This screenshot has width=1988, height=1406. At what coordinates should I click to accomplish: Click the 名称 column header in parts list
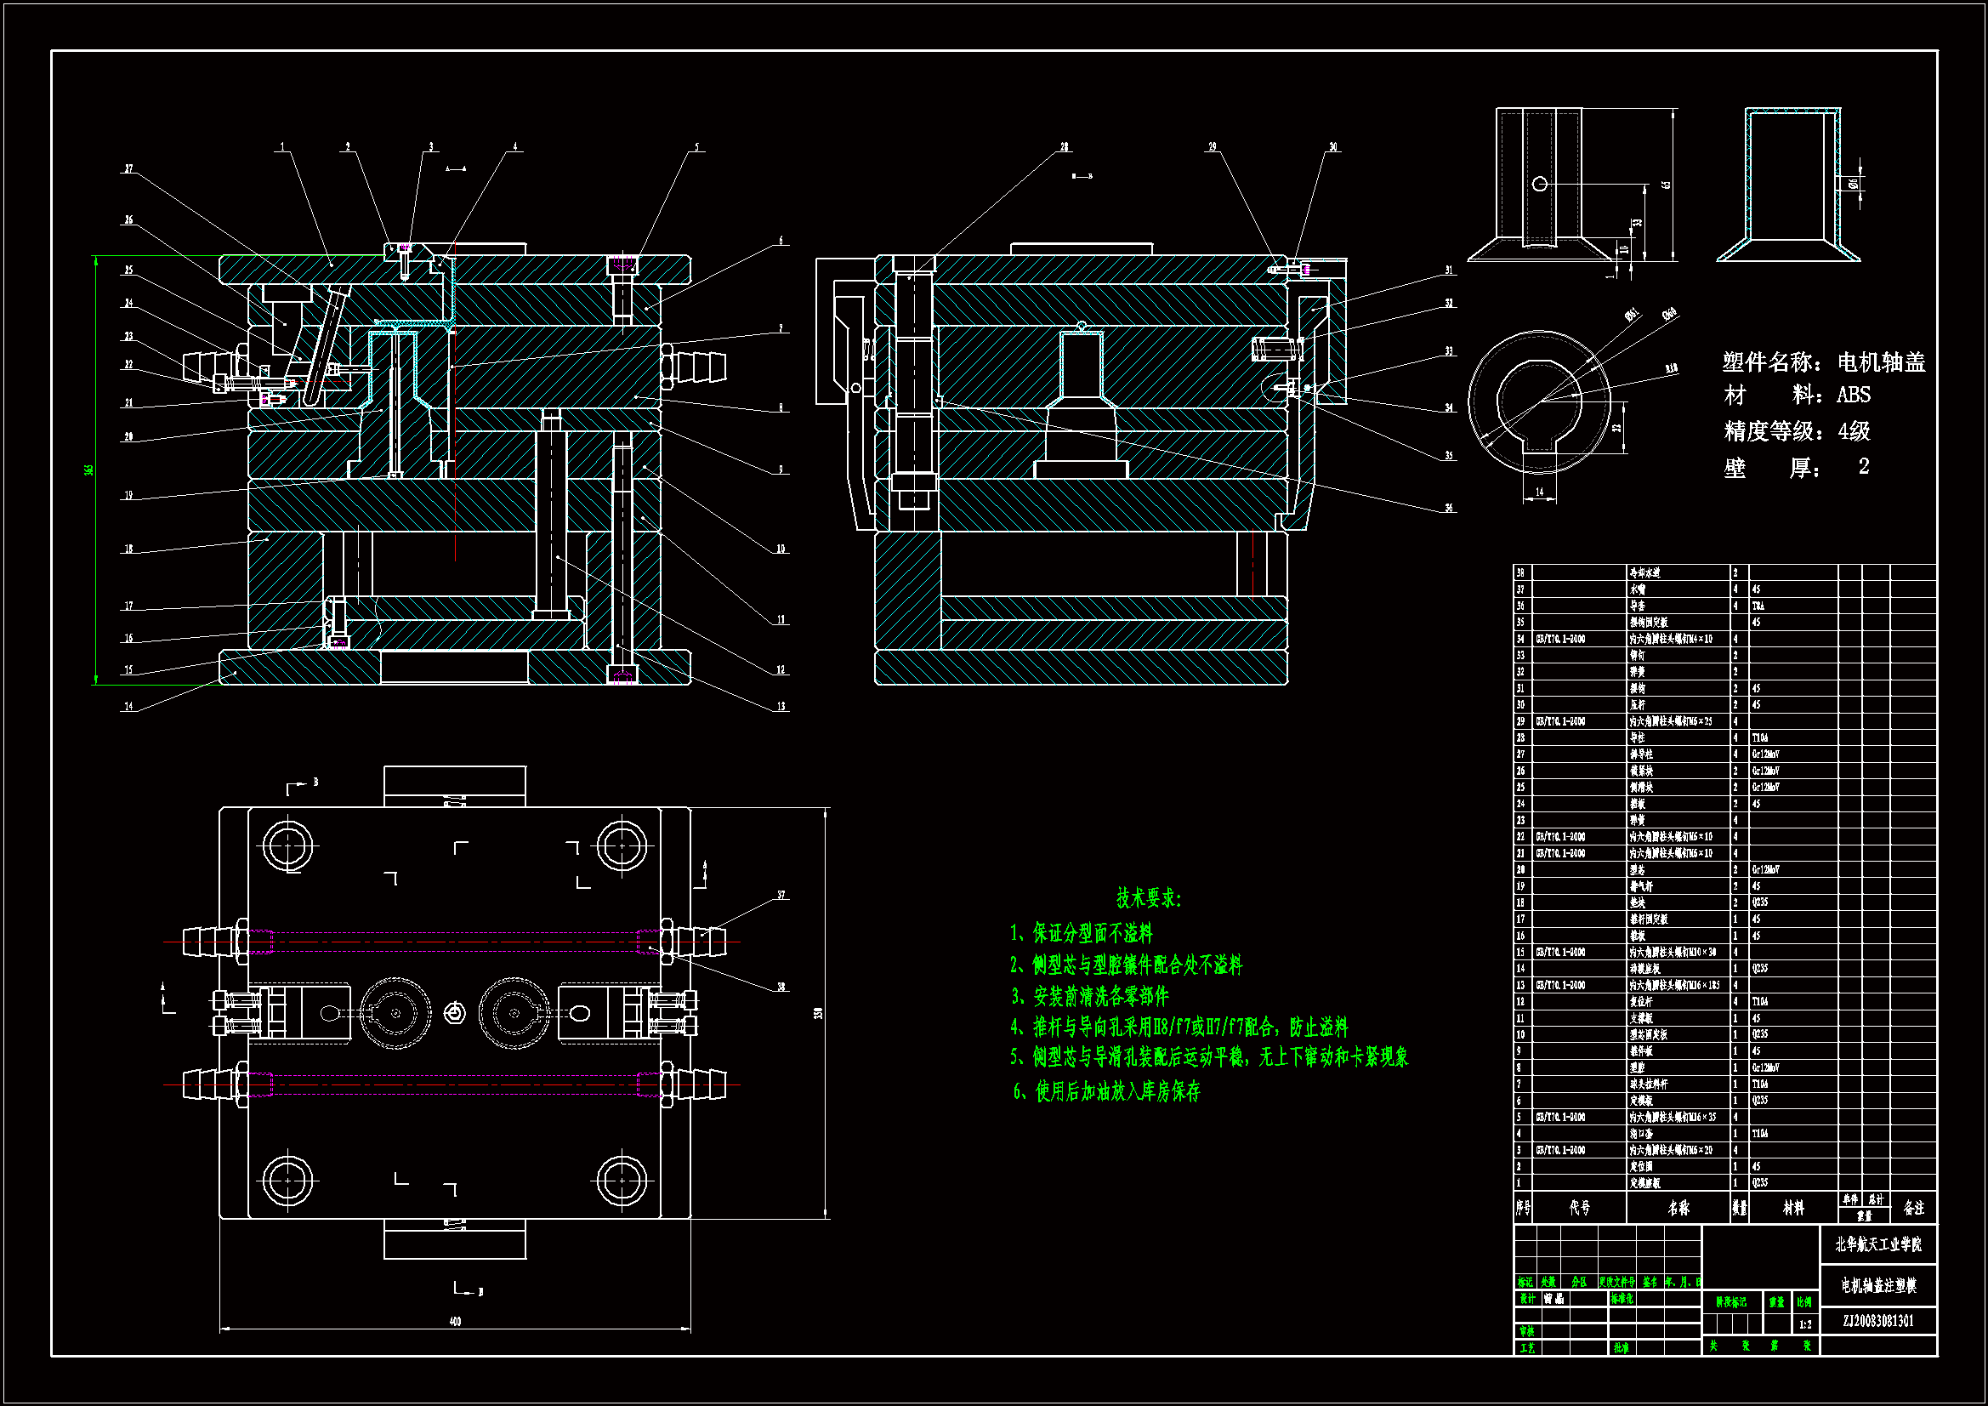tap(1678, 1207)
